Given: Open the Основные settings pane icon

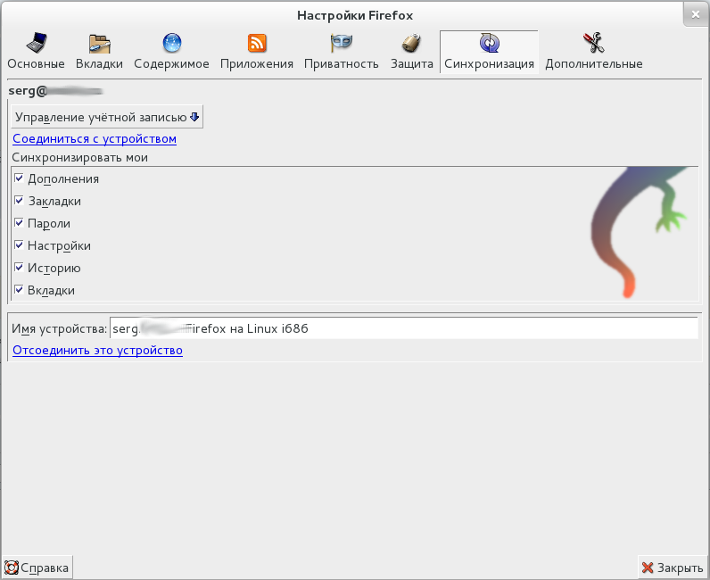Looking at the screenshot, I should click(37, 43).
